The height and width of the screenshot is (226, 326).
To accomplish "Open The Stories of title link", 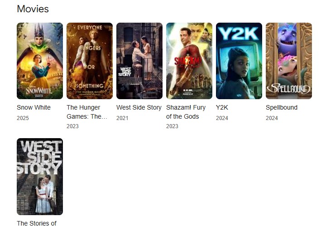I will tap(37, 223).
